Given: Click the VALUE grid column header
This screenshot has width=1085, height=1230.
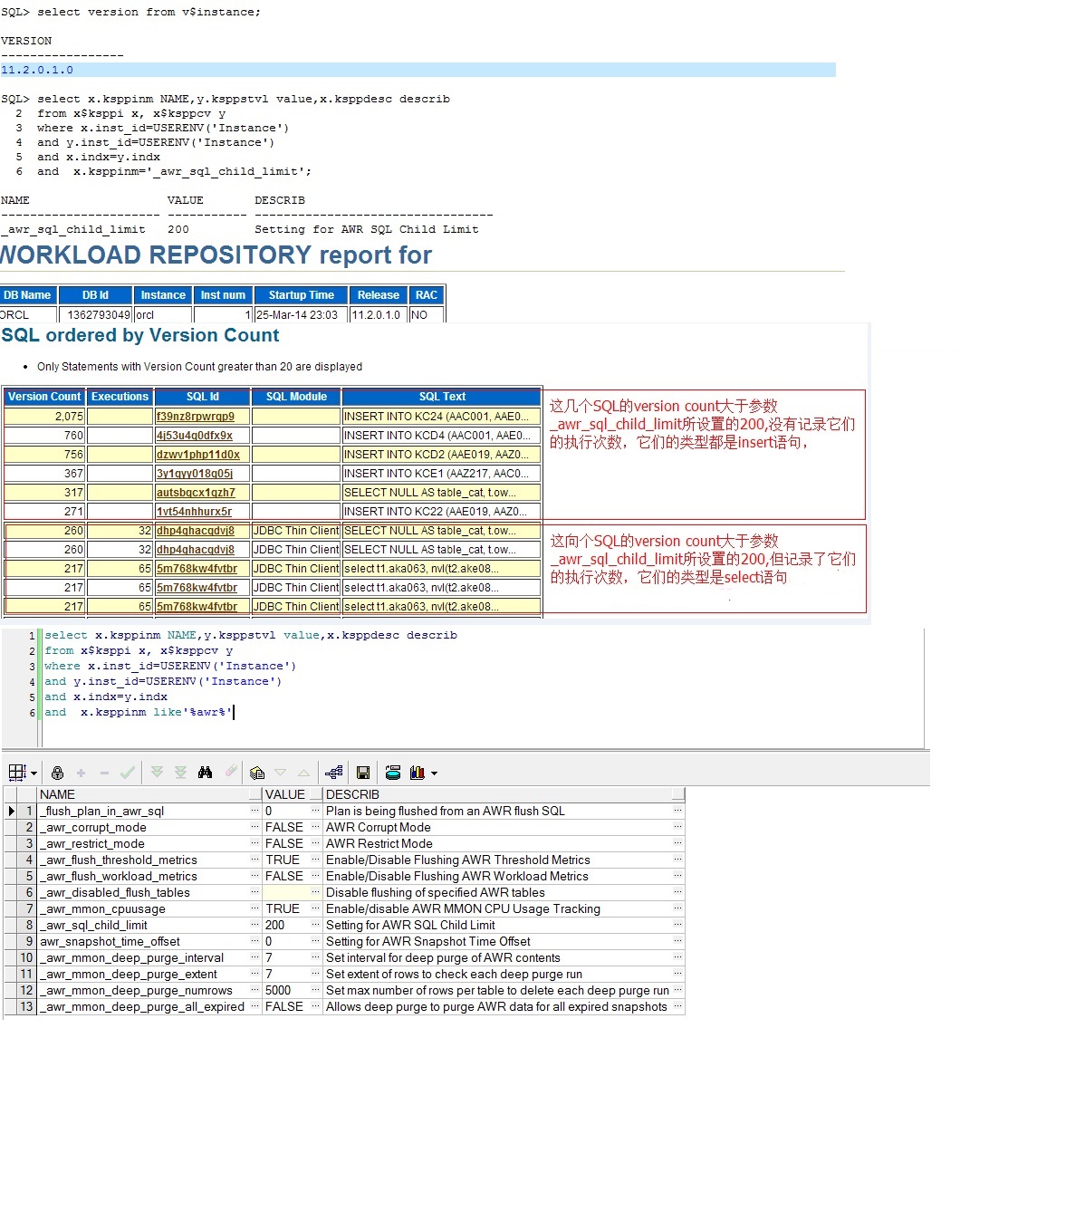Looking at the screenshot, I should coord(292,794).
